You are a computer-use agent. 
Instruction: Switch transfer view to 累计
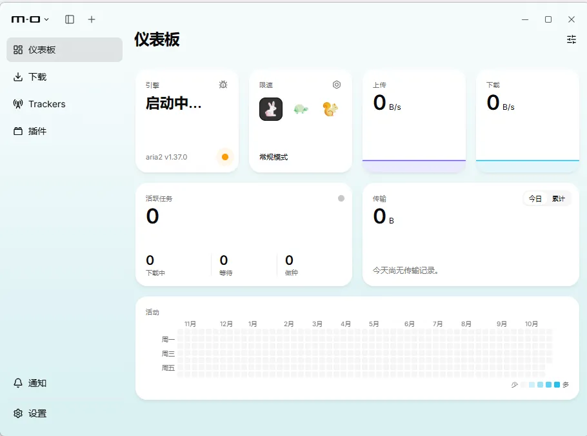(x=558, y=199)
